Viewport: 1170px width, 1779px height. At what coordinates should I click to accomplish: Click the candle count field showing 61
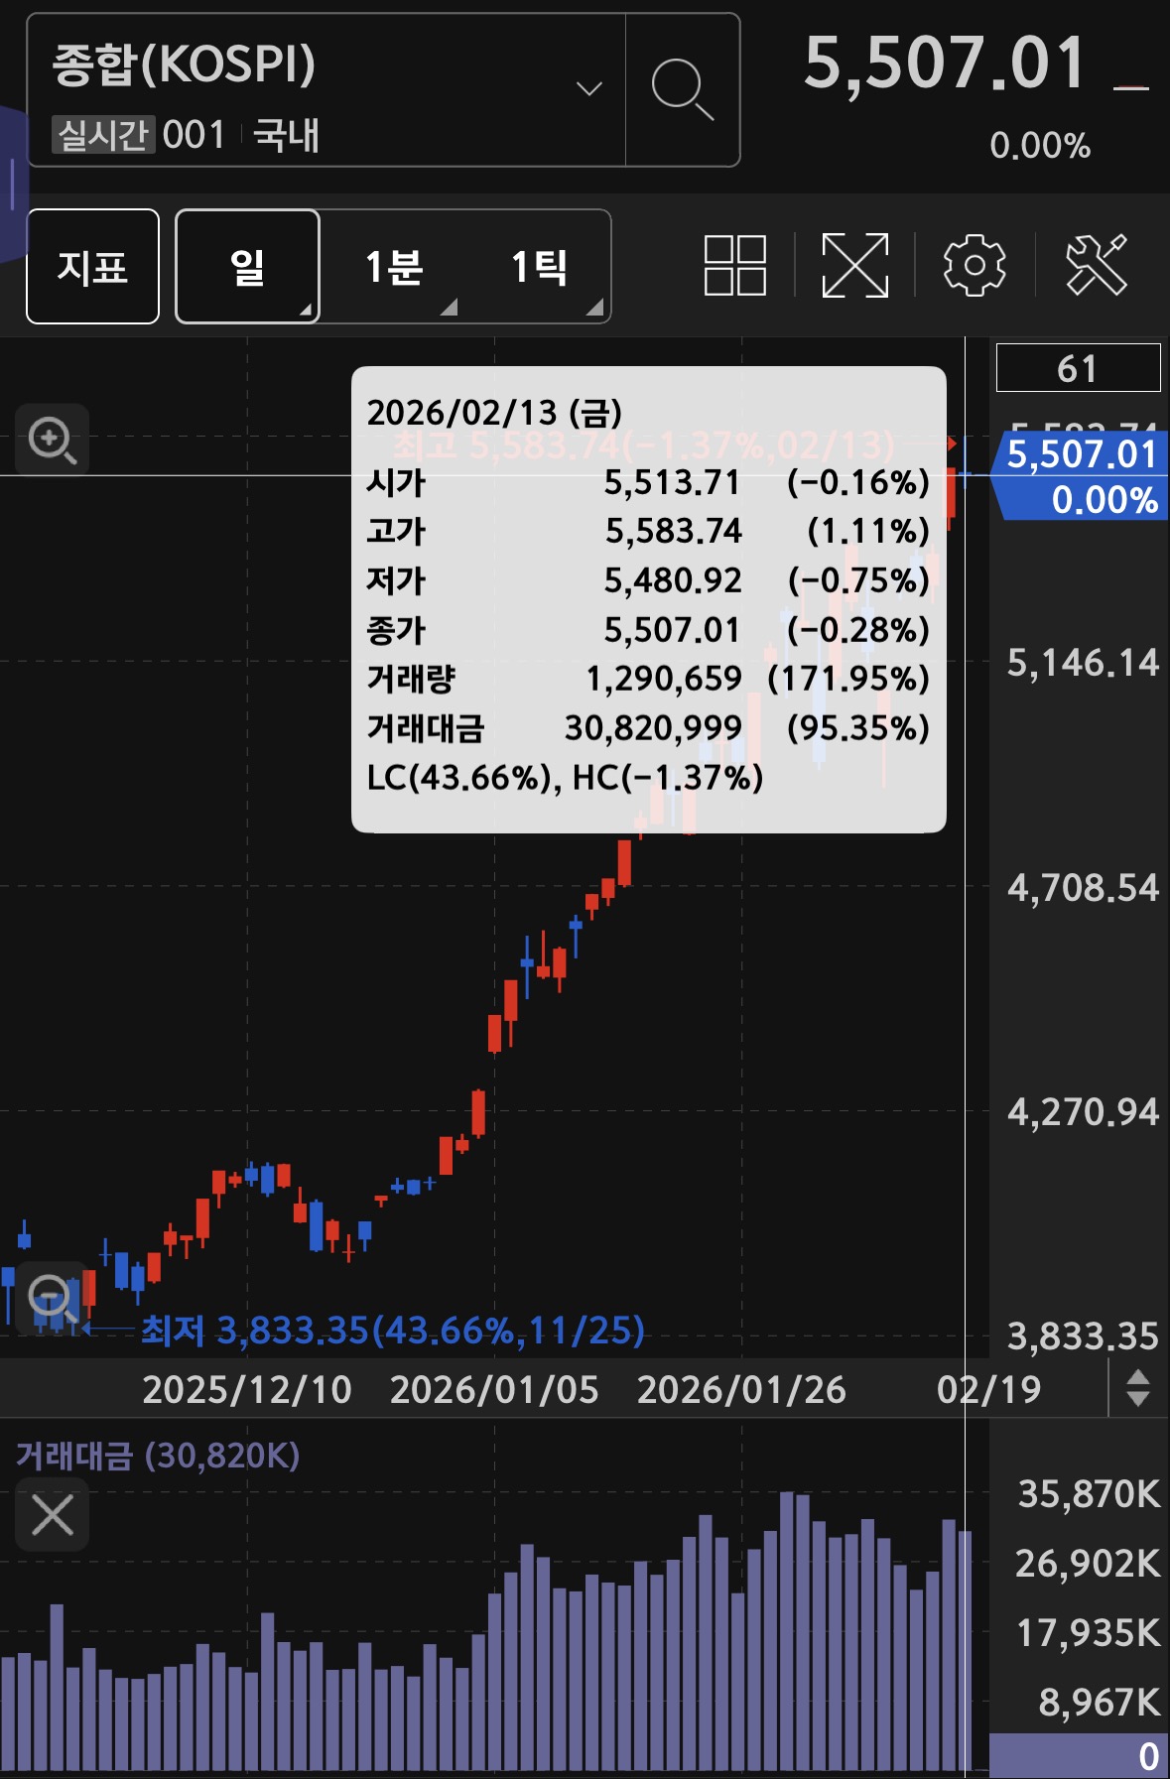click(1078, 368)
